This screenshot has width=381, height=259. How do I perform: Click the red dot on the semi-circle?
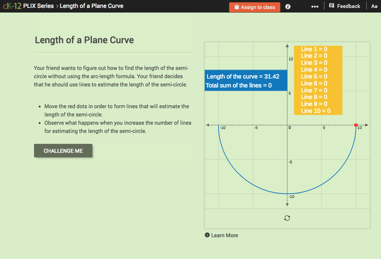pyautogui.click(x=356, y=125)
